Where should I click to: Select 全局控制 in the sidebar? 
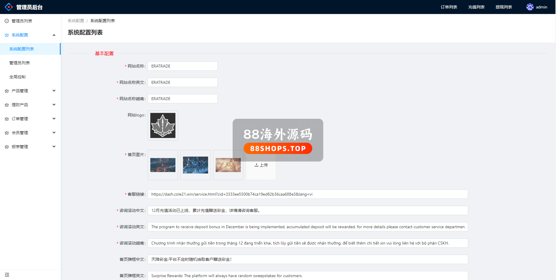18,77
